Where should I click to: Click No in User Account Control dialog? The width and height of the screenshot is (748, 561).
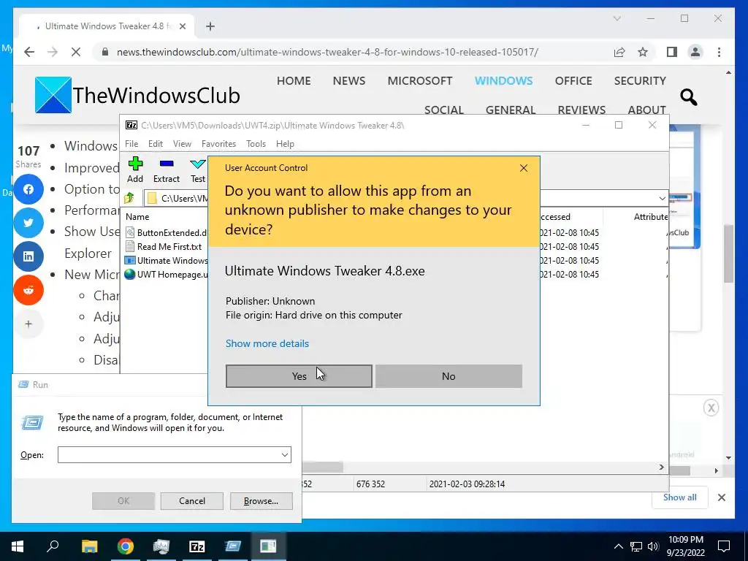(449, 376)
